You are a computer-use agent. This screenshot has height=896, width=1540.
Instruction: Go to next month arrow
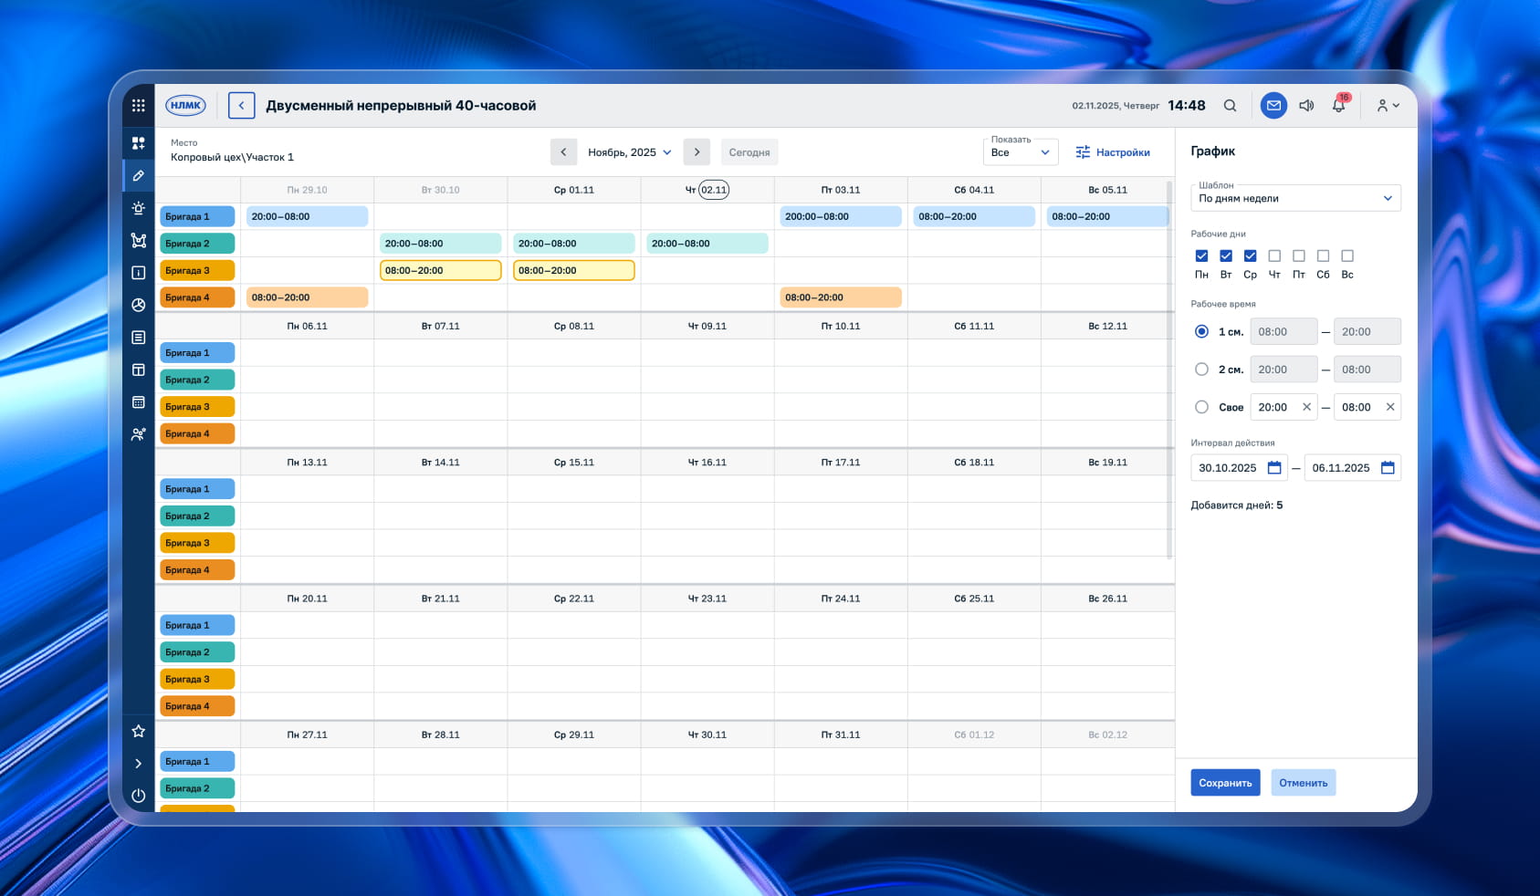click(697, 152)
